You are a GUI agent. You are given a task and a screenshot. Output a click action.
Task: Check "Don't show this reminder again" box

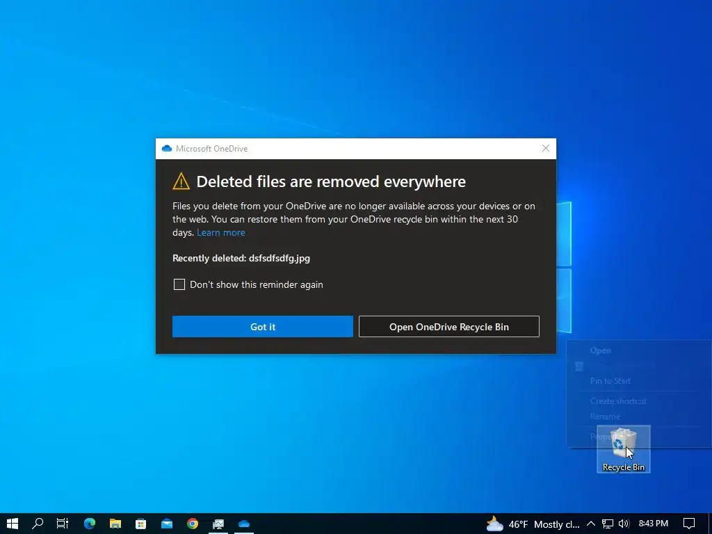(x=179, y=284)
